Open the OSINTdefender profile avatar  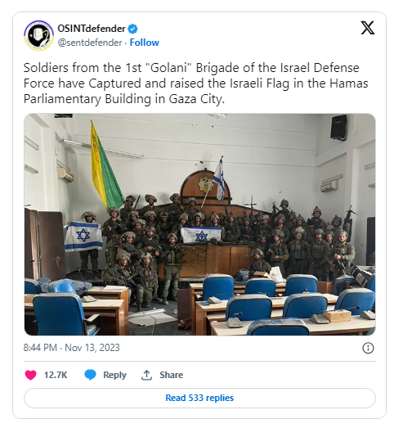[38, 35]
